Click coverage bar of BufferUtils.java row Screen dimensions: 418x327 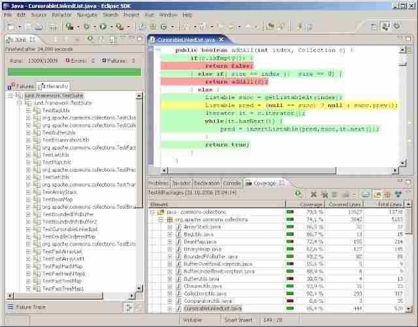click(290, 279)
